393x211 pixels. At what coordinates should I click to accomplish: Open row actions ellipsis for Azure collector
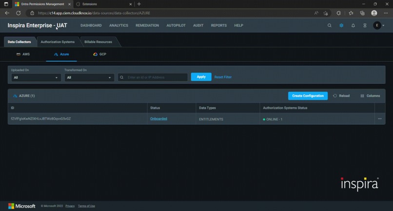tap(380, 119)
